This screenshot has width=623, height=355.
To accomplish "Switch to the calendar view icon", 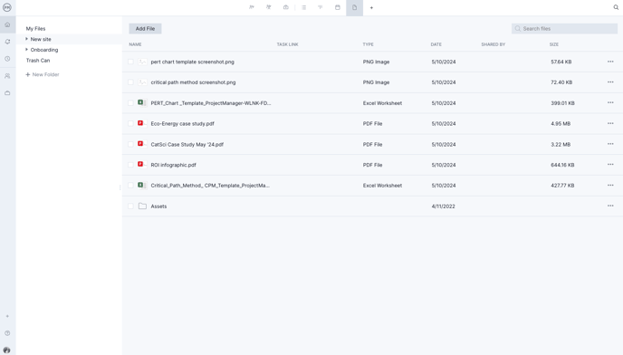I will point(338,7).
